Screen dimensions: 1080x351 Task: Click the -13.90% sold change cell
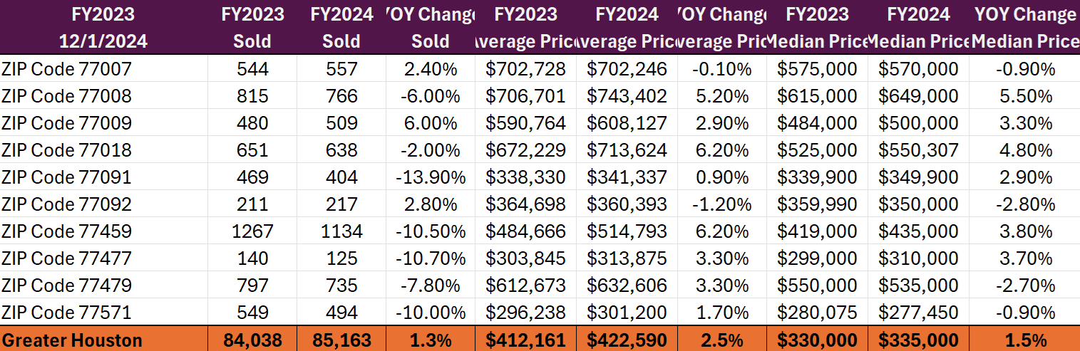[430, 177]
